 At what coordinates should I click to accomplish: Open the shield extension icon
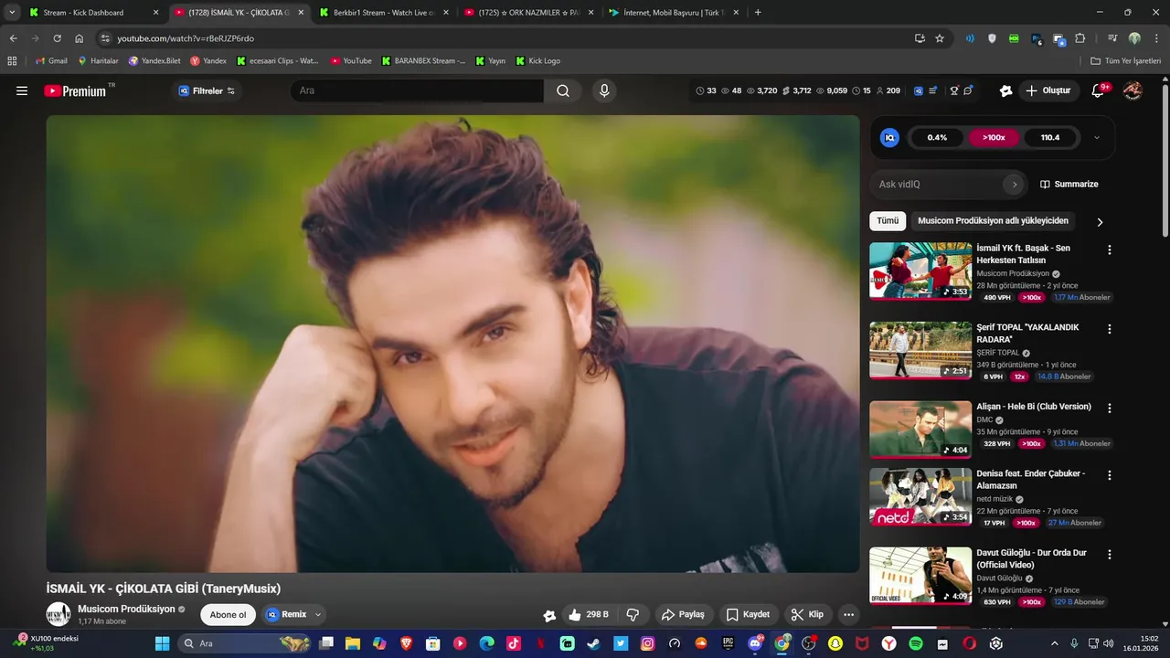[x=992, y=38]
